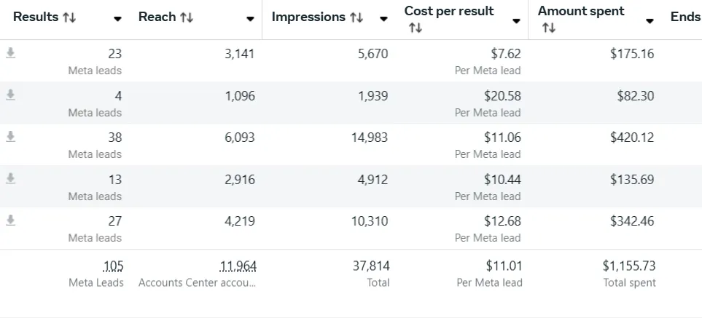Click the Ends column header
The image size is (702, 318).
(x=685, y=17)
